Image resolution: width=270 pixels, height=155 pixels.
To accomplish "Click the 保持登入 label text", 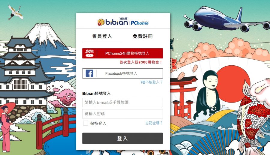I will pyautogui.click(x=98, y=123).
